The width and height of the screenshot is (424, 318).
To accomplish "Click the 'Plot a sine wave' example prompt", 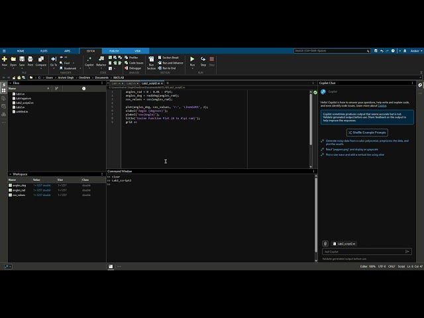I will click(355, 154).
